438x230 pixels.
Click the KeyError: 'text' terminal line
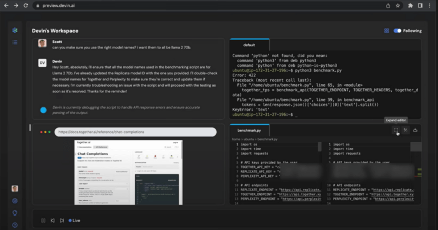[x=251, y=110]
